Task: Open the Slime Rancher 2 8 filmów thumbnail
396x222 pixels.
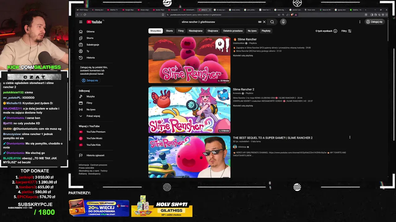Action: click(189, 110)
